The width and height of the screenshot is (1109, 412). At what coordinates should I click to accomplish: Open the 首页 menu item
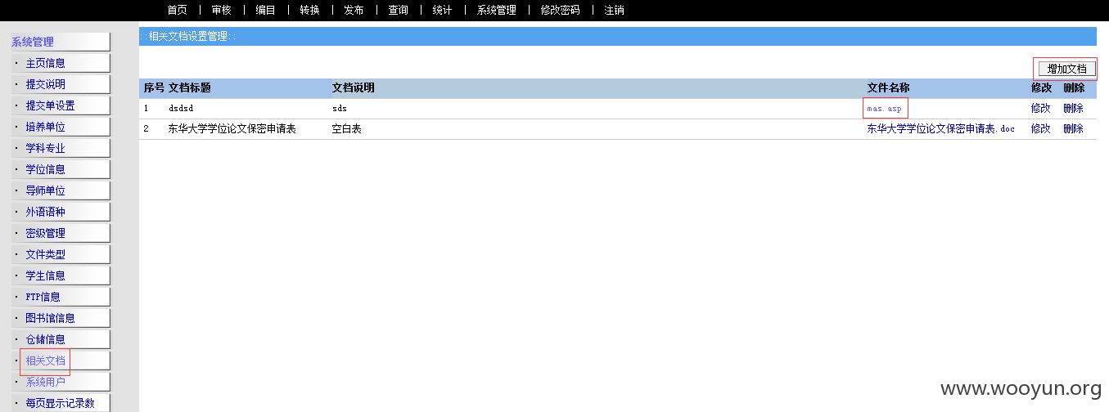[177, 10]
